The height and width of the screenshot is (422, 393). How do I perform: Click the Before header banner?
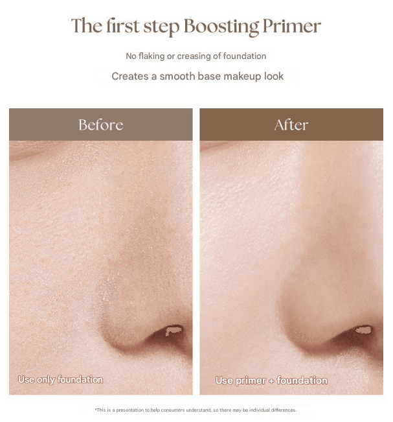point(101,124)
